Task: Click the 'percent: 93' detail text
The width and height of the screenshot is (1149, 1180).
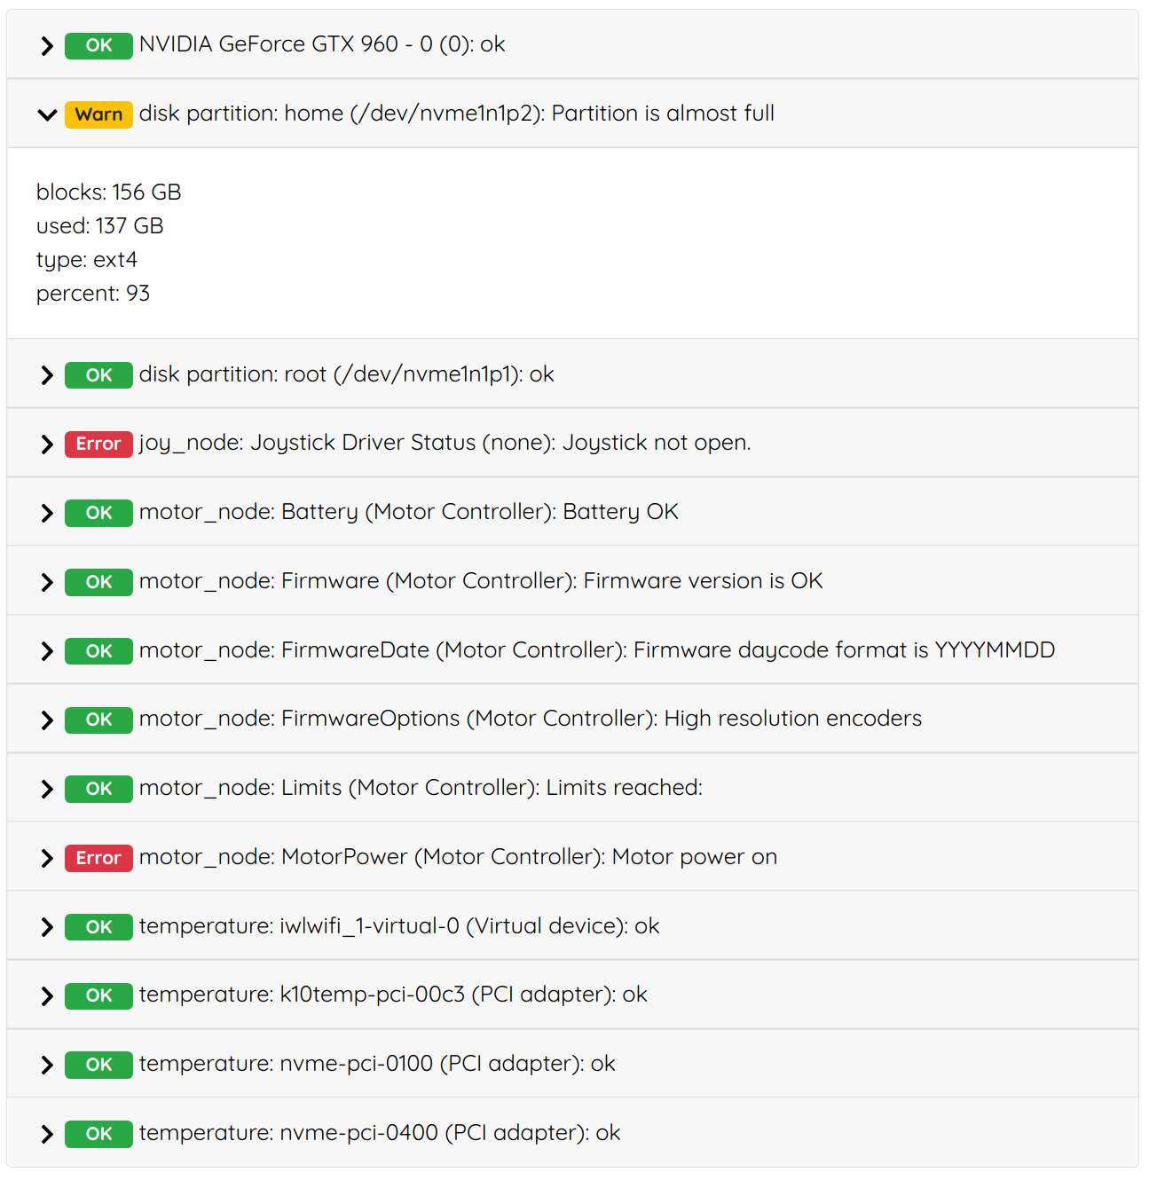Action: tap(93, 293)
